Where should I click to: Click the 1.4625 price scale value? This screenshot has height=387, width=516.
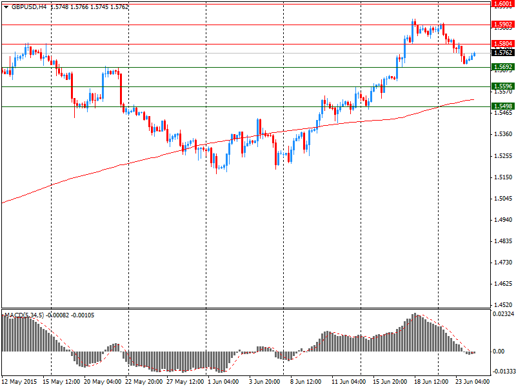click(503, 284)
